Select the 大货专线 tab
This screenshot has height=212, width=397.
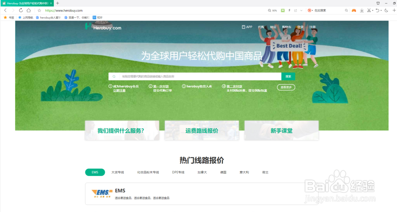click(118, 172)
